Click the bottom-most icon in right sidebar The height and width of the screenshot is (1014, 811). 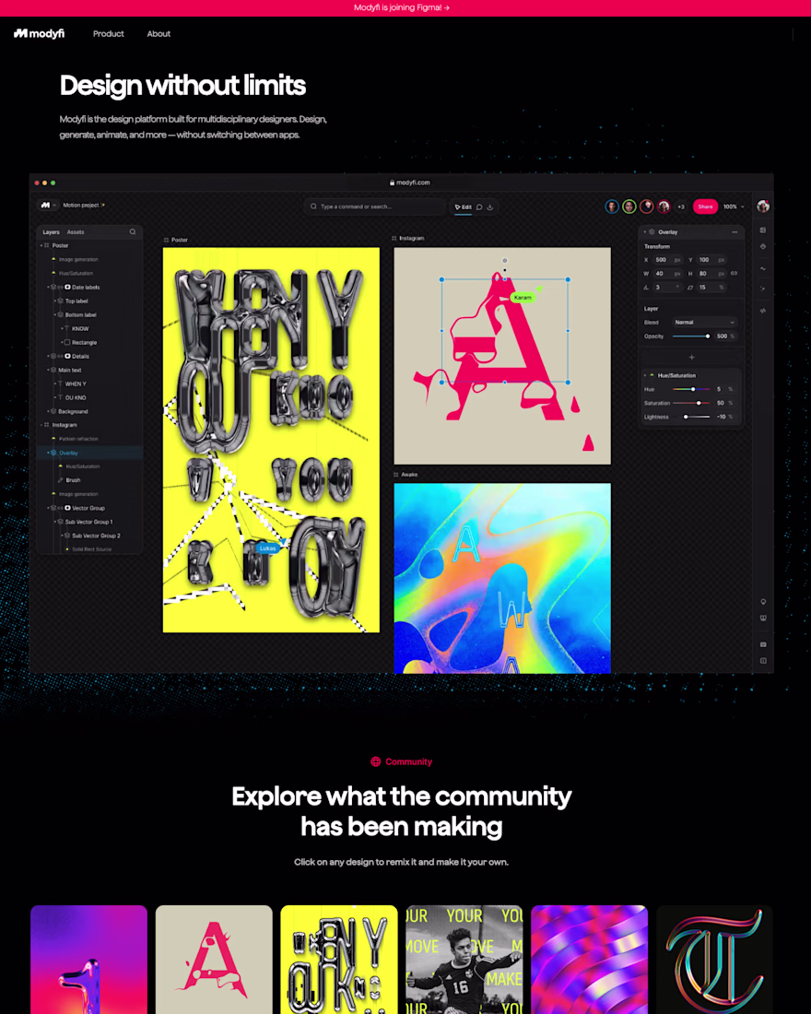pyautogui.click(x=763, y=661)
